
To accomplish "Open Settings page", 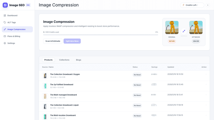I will pos(17,43).
